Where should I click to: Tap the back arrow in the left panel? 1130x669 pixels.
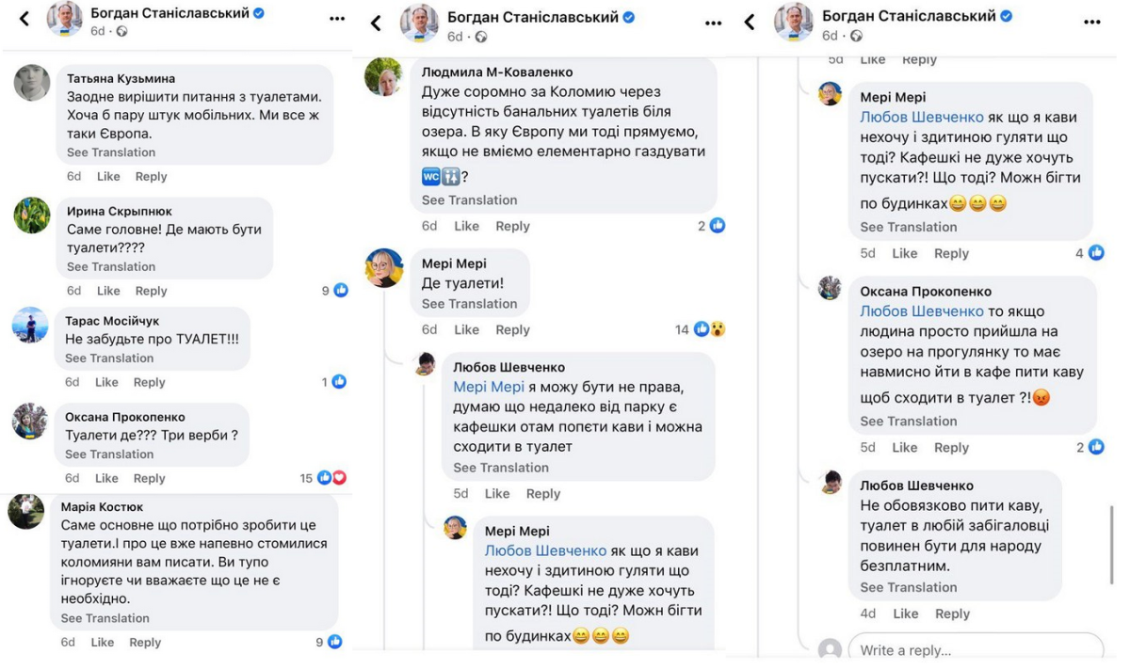point(24,19)
